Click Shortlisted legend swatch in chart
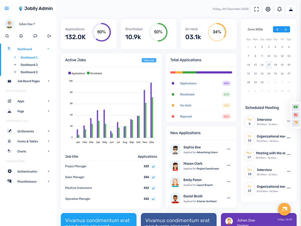This screenshot has width=301, height=226. [x=88, y=73]
